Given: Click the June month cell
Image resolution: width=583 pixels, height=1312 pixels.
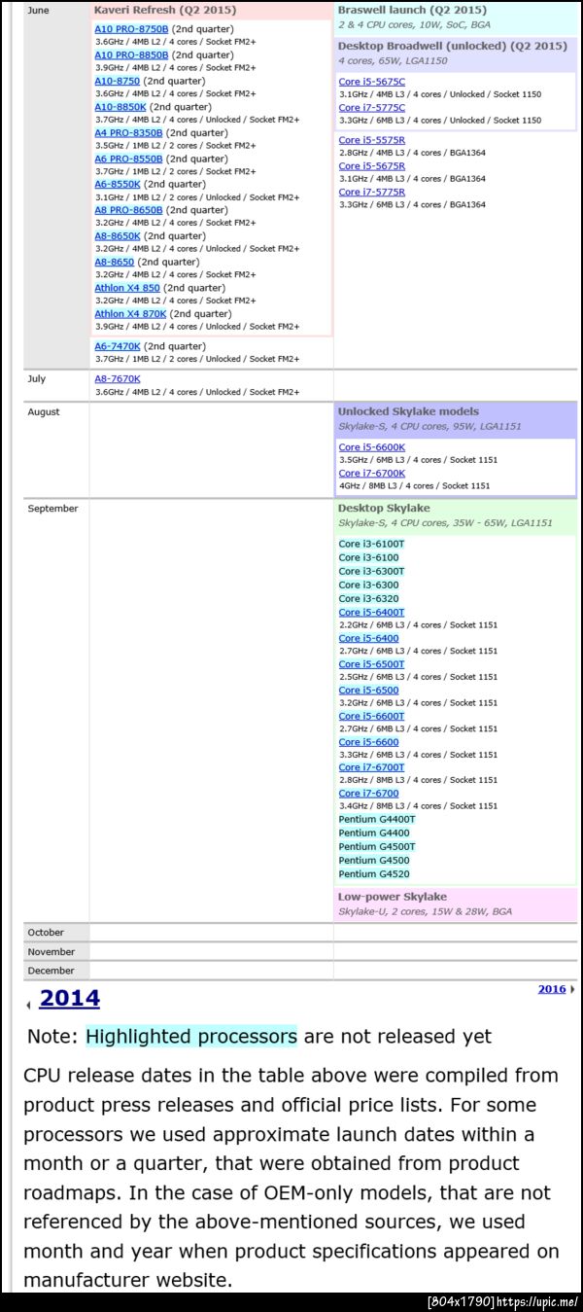Looking at the screenshot, I should 56,185.
